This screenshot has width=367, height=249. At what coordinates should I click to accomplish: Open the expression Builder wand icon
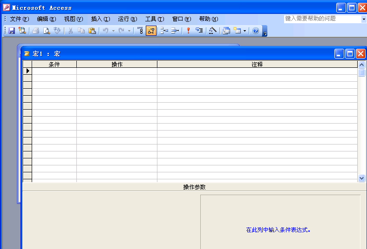212,31
